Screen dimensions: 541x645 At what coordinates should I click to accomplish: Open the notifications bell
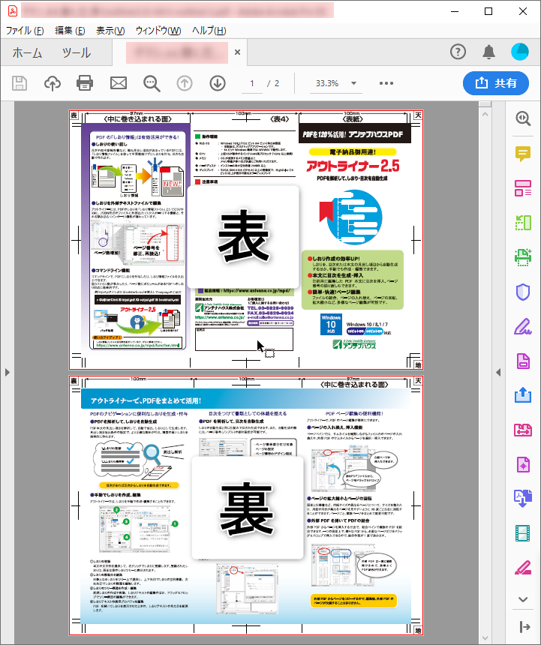(x=488, y=52)
